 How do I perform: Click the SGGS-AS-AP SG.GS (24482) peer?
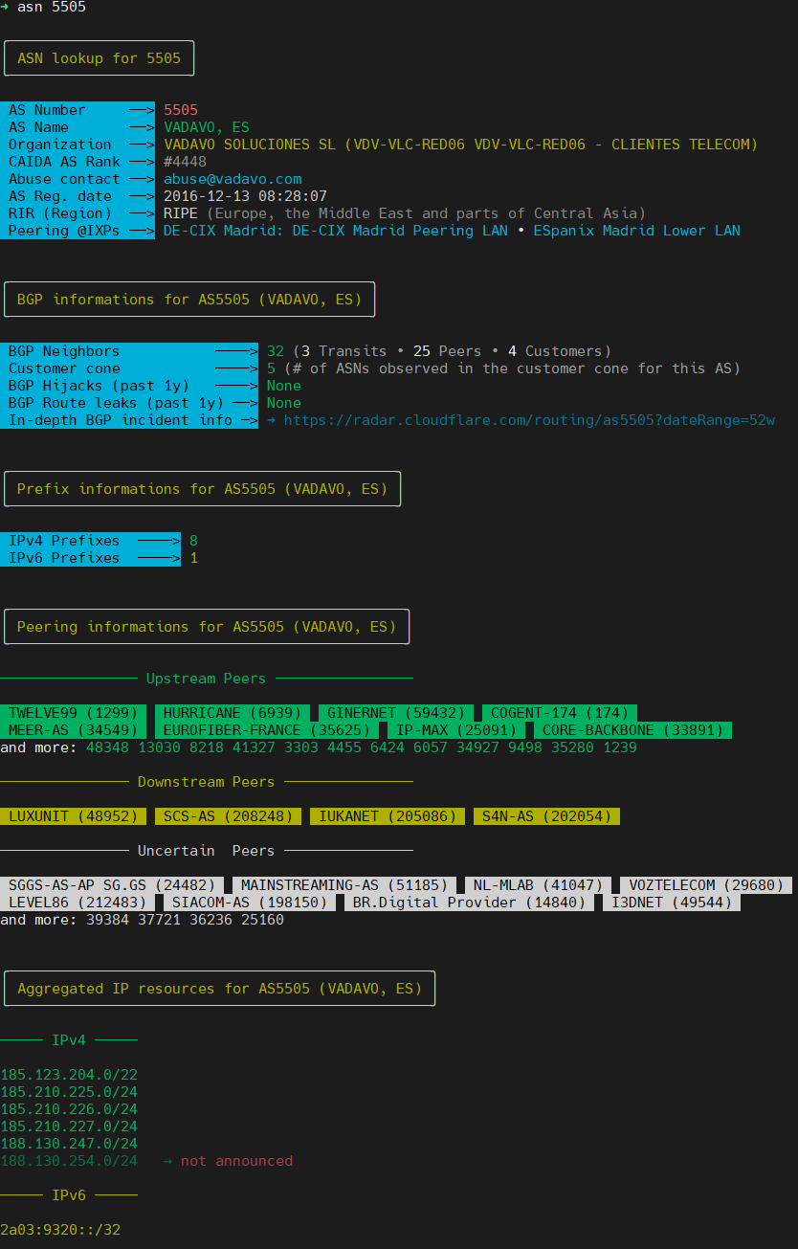112,885
